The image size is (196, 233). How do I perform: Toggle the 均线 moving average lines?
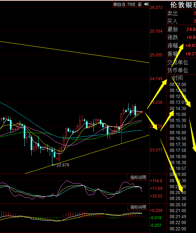tap(131, 5)
